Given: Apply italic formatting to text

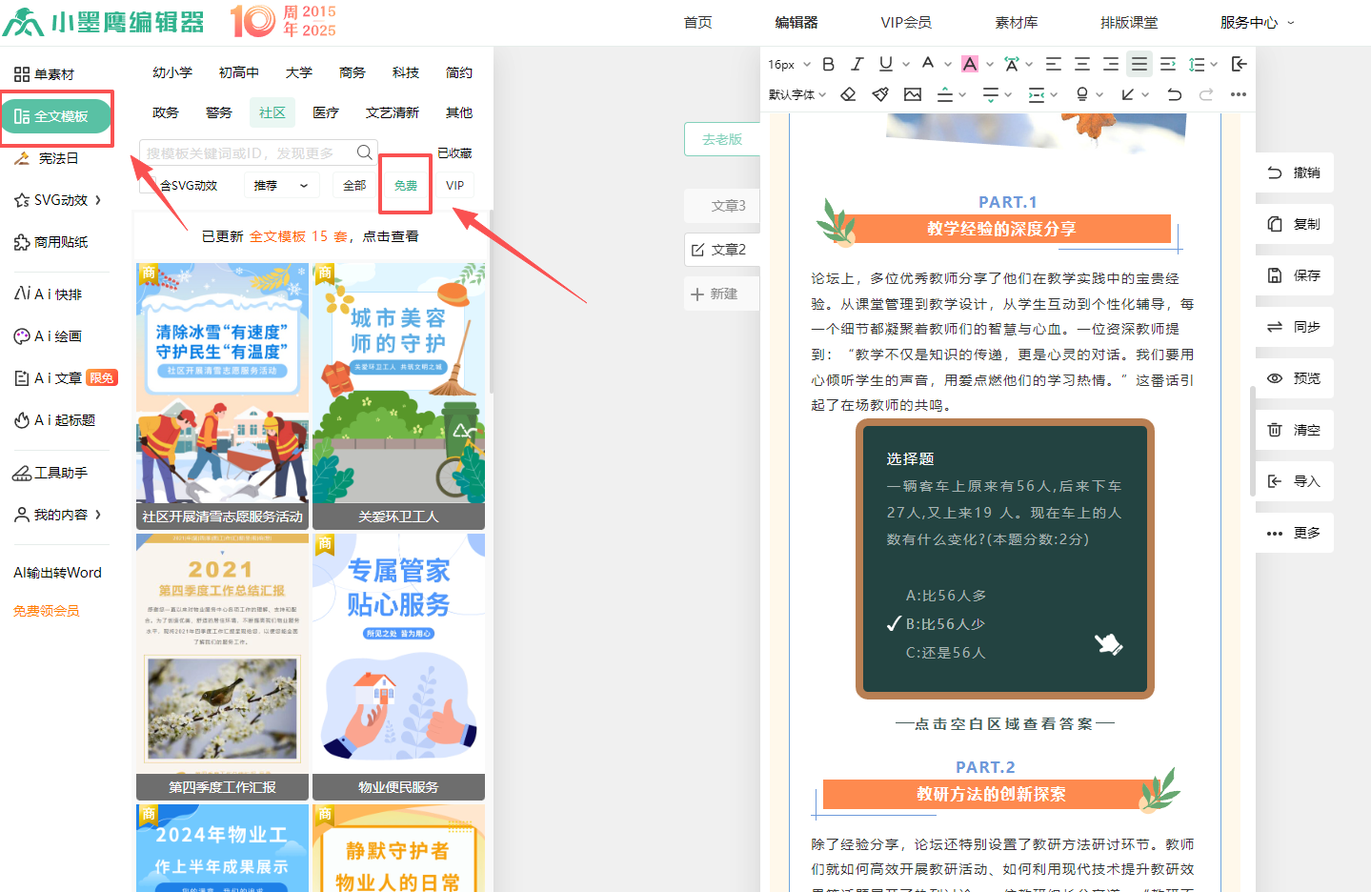Looking at the screenshot, I should pyautogui.click(x=857, y=64).
